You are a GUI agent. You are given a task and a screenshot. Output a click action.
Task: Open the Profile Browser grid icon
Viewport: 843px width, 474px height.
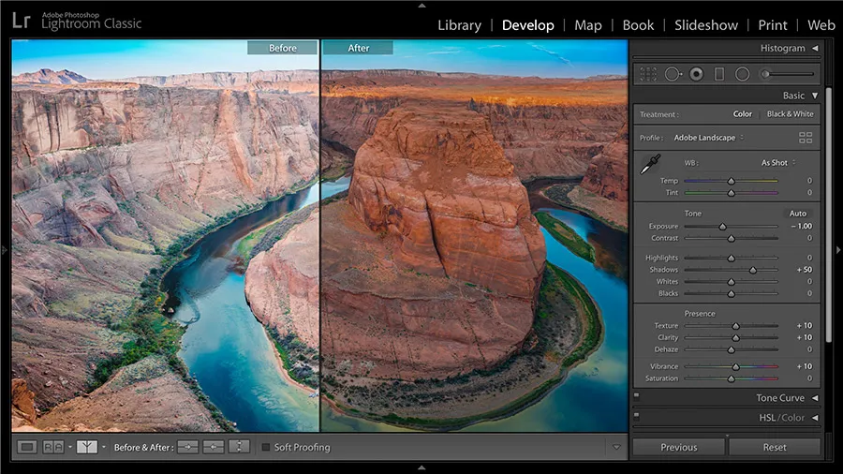[805, 138]
